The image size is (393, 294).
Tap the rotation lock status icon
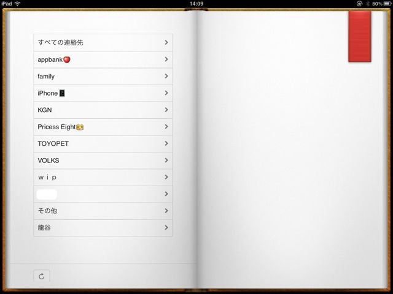click(x=359, y=4)
